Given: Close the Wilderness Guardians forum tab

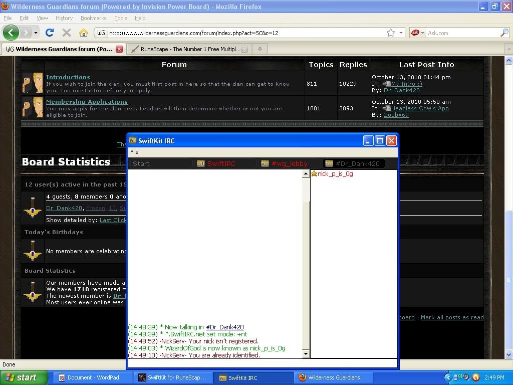Looking at the screenshot, I should click(119, 49).
